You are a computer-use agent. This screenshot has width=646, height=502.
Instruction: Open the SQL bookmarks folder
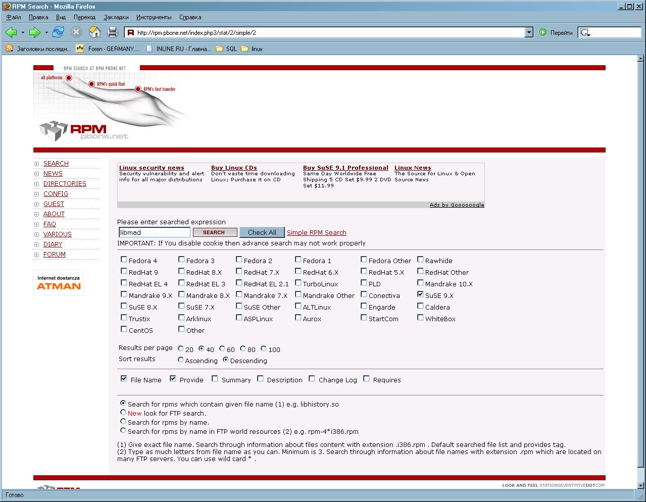click(x=226, y=49)
